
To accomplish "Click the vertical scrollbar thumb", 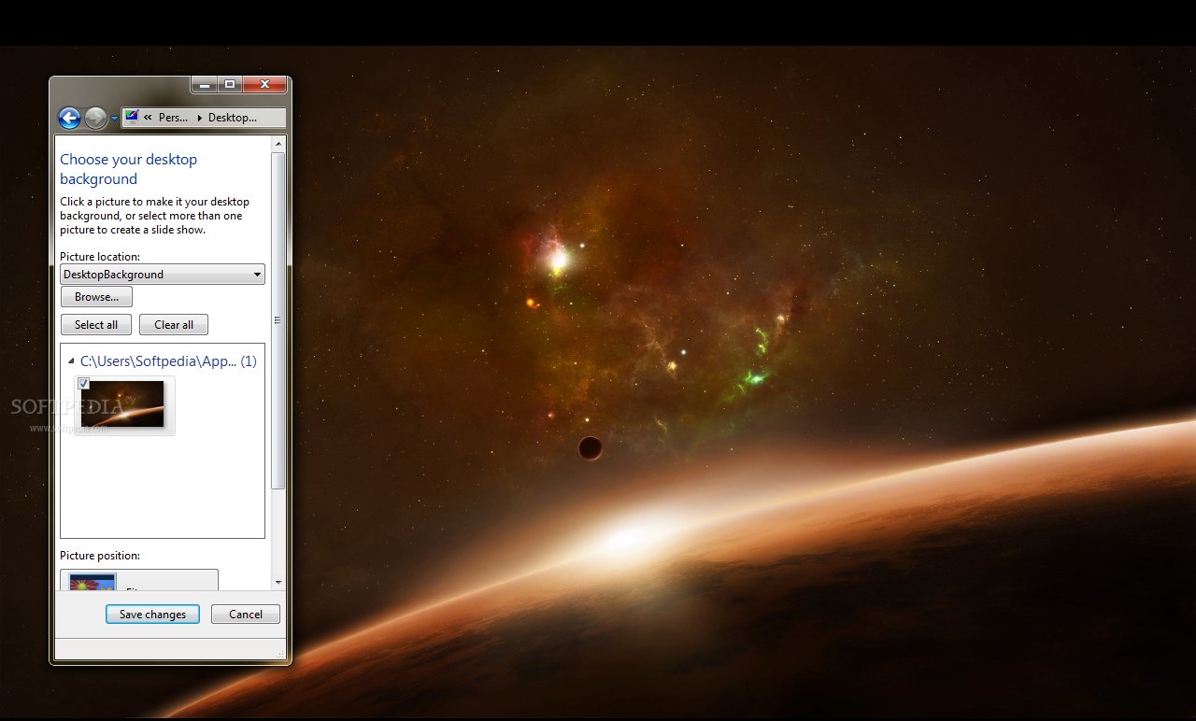I will coord(278,320).
